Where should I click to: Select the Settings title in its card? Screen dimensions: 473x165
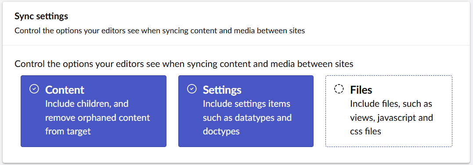(x=222, y=90)
